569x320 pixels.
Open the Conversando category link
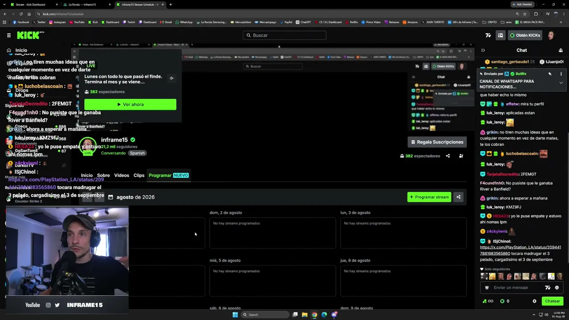point(113,153)
